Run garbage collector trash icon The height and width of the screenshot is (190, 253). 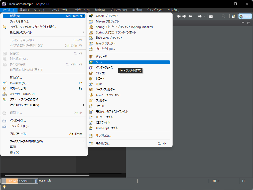pos(36,181)
